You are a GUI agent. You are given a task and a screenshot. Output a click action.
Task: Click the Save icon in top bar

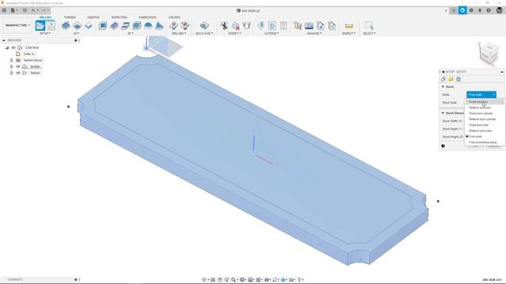point(25,10)
